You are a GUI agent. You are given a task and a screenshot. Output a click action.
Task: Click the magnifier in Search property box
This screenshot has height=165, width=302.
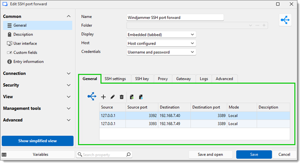pyautogui.click(x=129, y=155)
